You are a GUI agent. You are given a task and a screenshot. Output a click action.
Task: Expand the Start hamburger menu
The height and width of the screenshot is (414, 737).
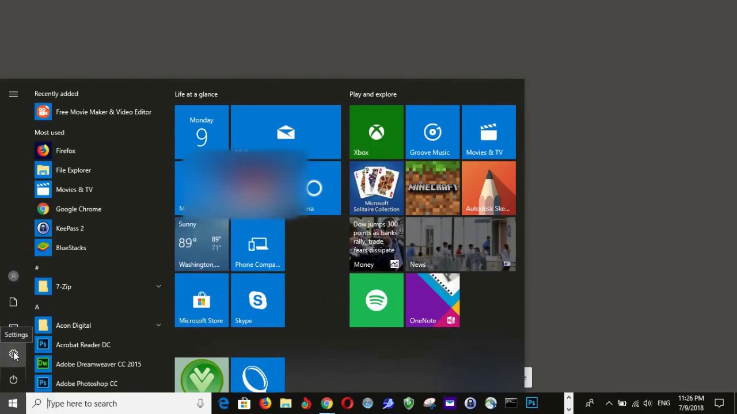13,94
